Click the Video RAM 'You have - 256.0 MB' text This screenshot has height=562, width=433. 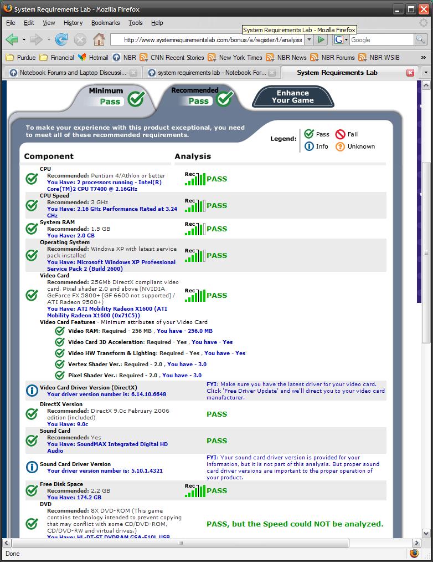(184, 331)
